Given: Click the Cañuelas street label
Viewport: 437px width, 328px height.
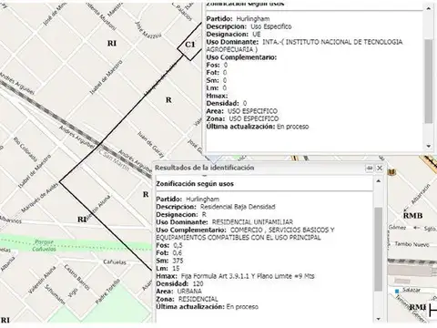Looking at the screenshot, I should click(x=115, y=261).
